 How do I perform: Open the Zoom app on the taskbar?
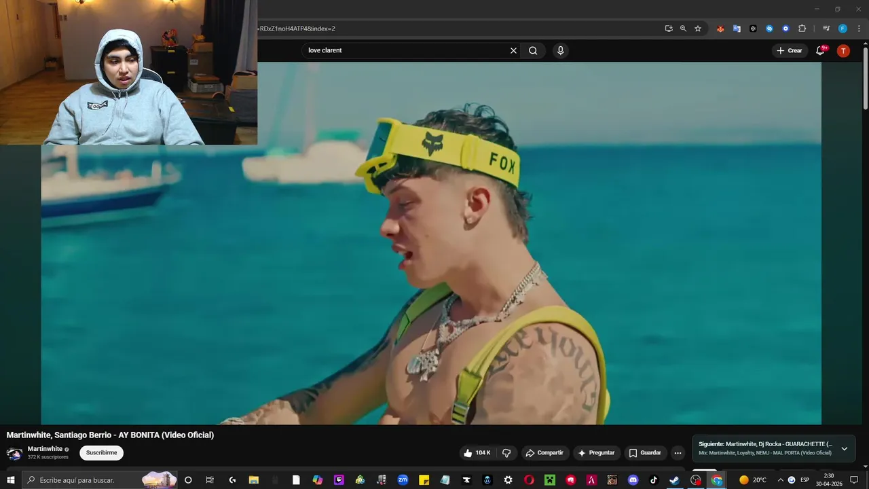click(403, 480)
